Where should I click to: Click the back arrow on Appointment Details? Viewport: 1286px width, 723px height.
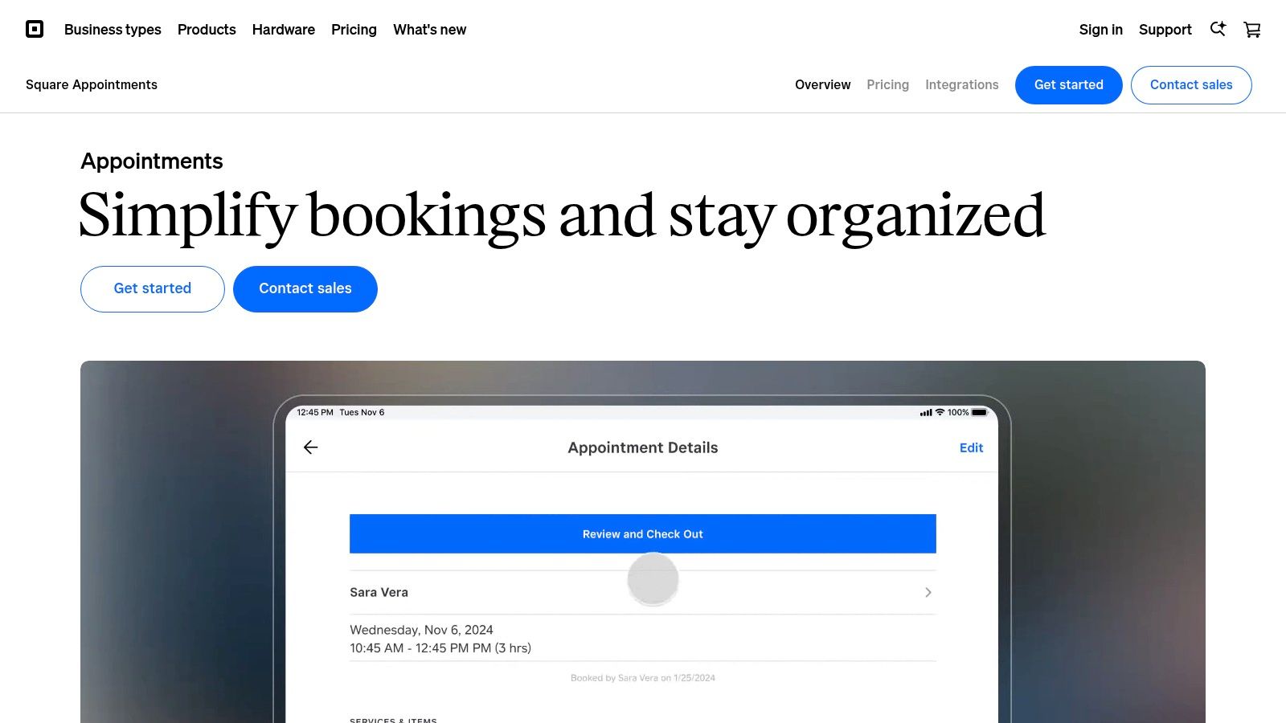coord(310,447)
